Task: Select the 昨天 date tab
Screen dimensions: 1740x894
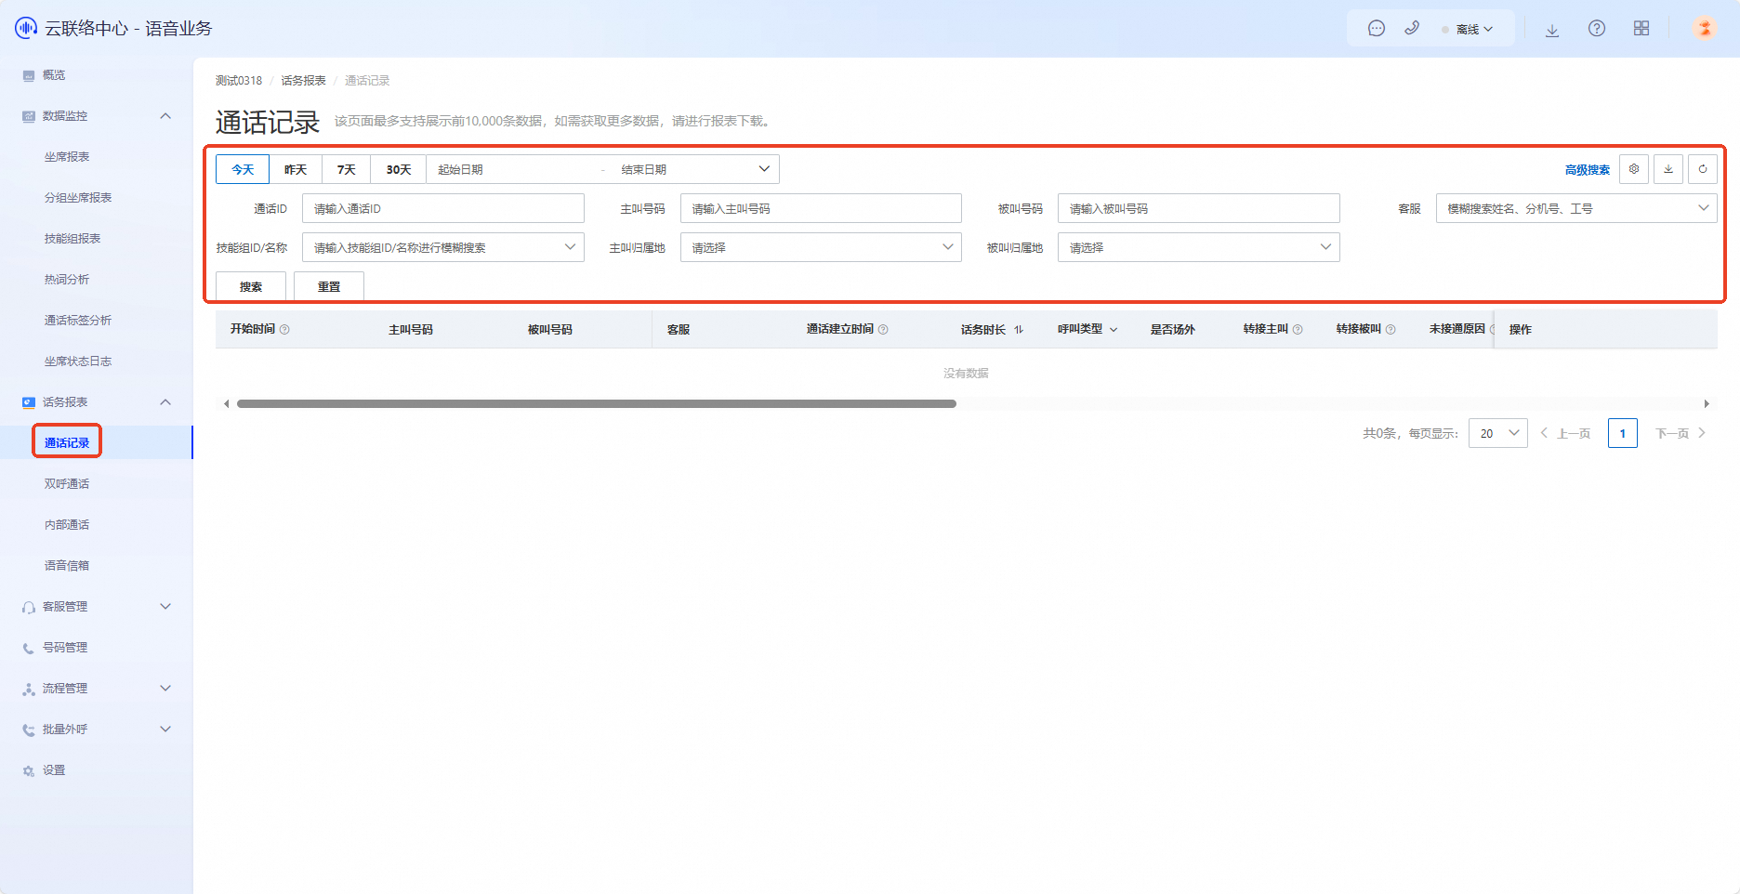Action: 296,169
